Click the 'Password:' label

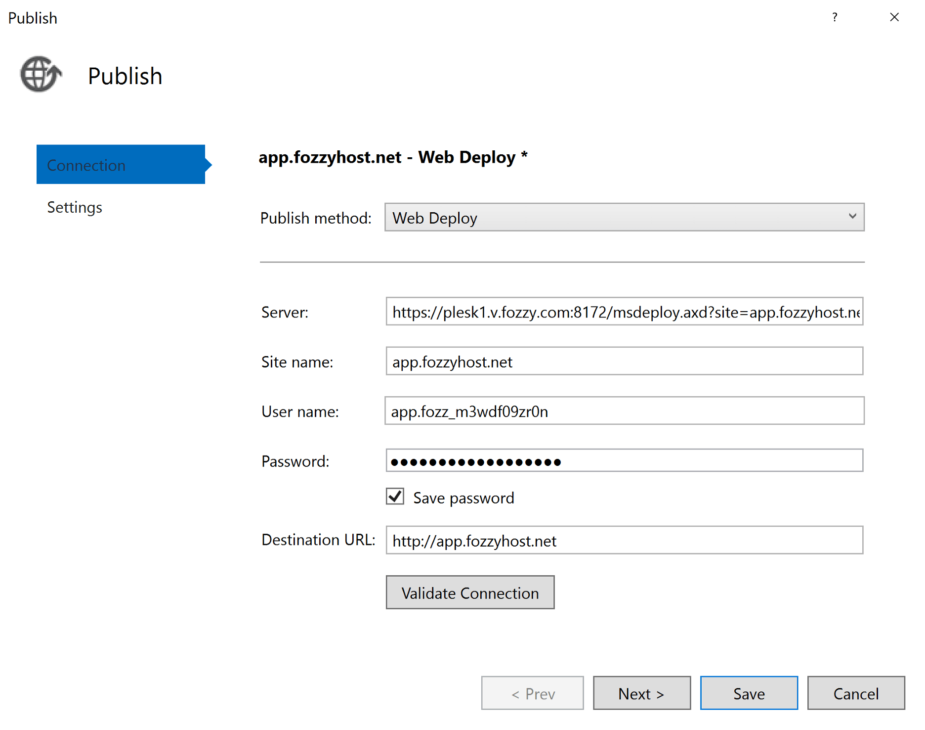pos(295,461)
